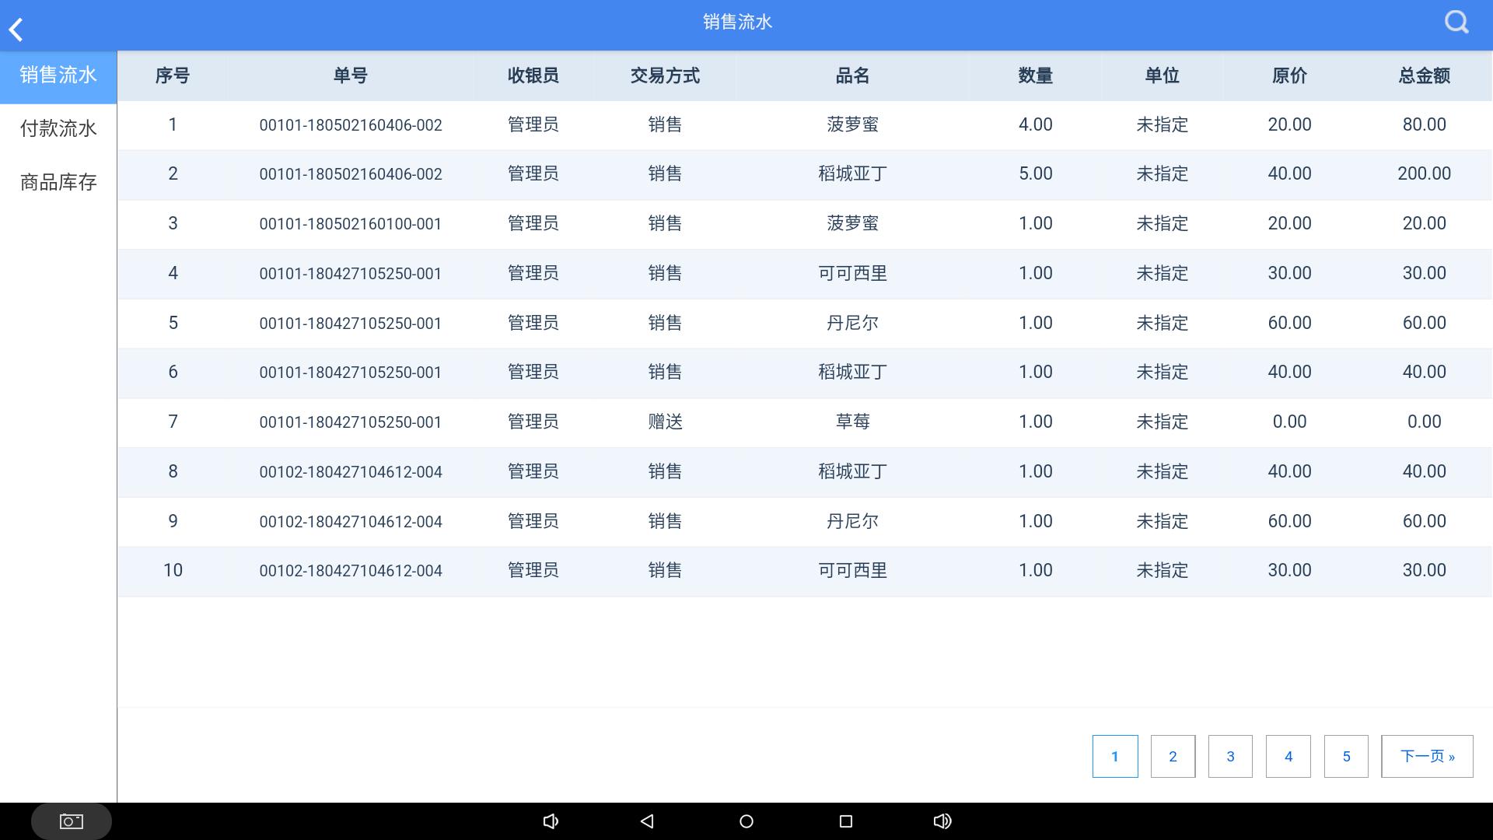1493x840 pixels.
Task: Open page 4 of results
Action: point(1288,755)
